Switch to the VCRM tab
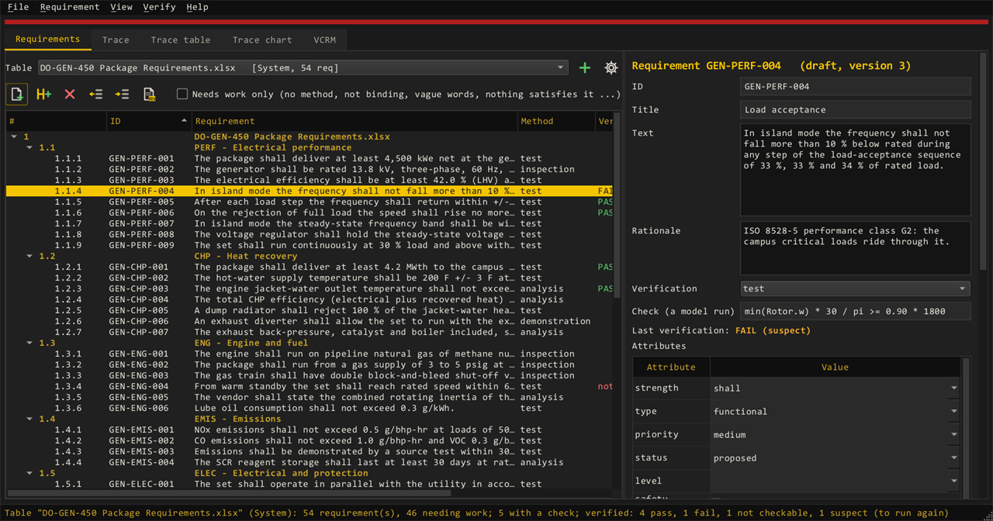 tap(325, 40)
